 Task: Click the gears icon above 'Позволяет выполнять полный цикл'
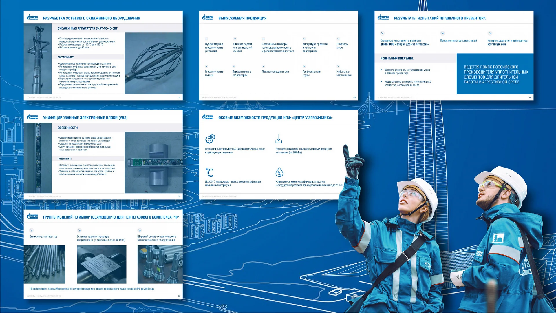[x=210, y=139]
